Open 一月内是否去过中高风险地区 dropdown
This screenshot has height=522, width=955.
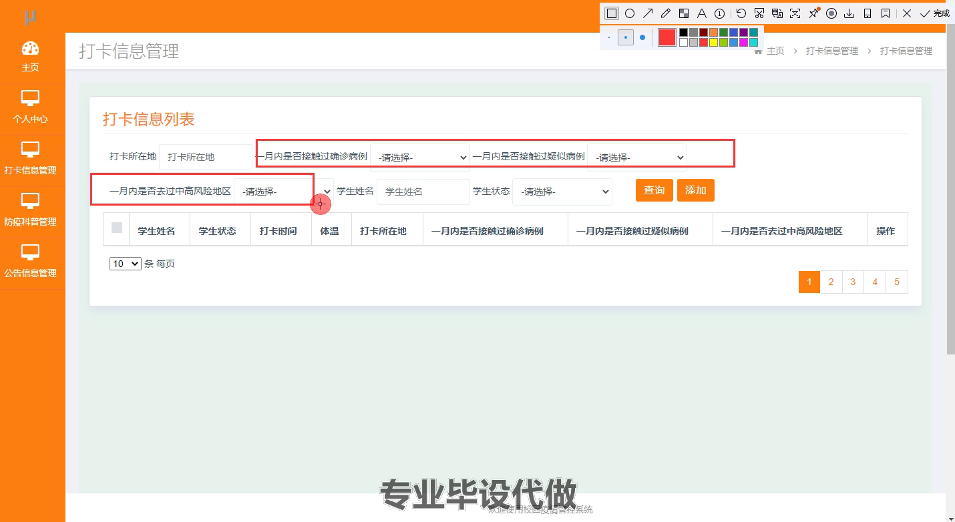coord(284,192)
